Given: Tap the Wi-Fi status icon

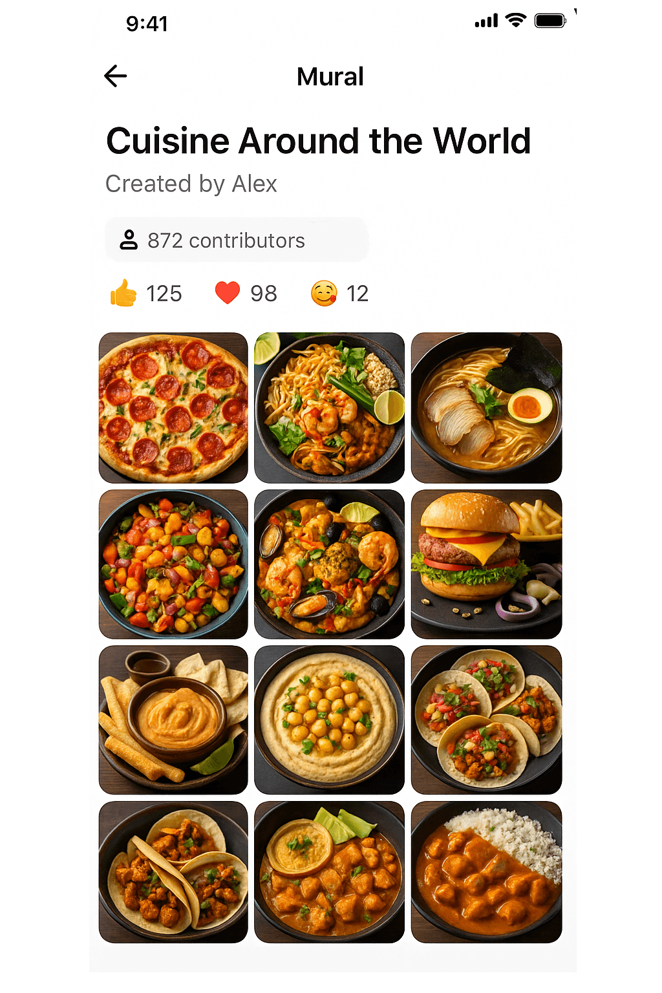Looking at the screenshot, I should (516, 21).
